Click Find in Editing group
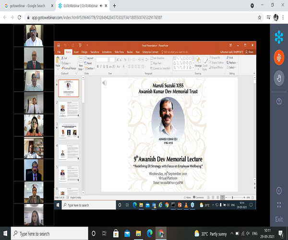The width and height of the screenshot is (288, 240). (x=230, y=58)
